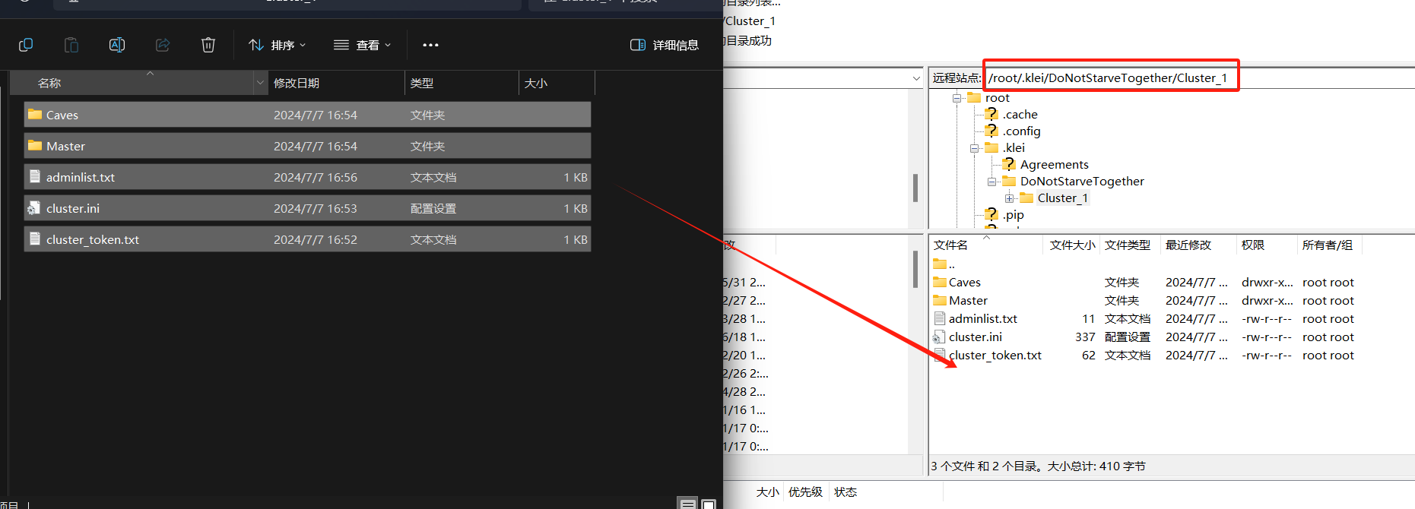
Task: Click the 优先级 queue column header
Action: [x=805, y=492]
